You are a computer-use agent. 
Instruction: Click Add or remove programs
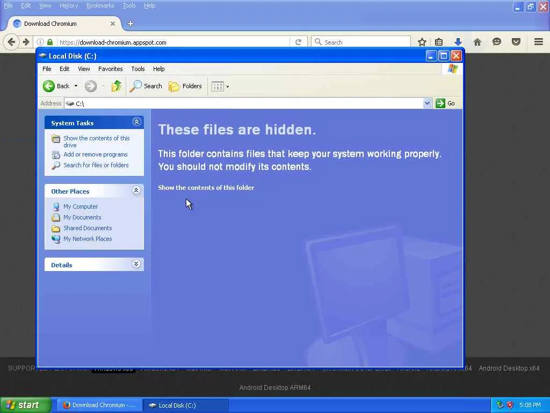click(x=96, y=154)
